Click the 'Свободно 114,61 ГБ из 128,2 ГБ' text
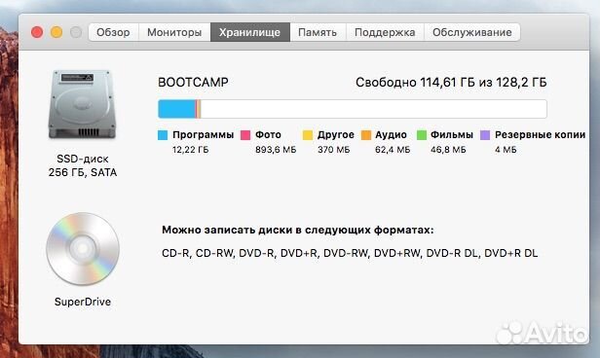Image resolution: width=600 pixels, height=358 pixels. (x=451, y=83)
